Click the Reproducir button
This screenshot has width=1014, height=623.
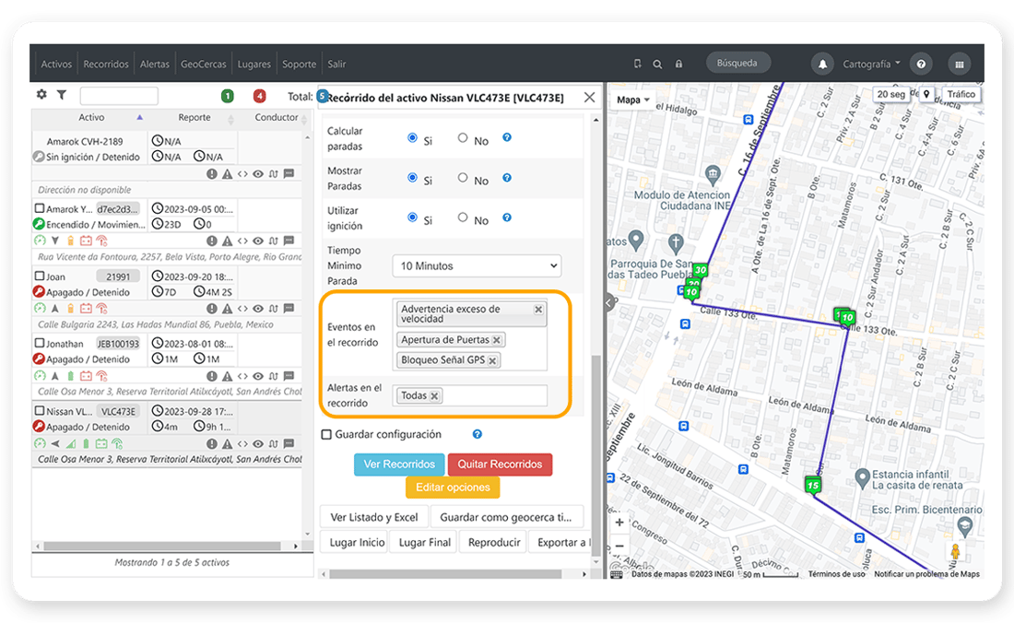494,542
